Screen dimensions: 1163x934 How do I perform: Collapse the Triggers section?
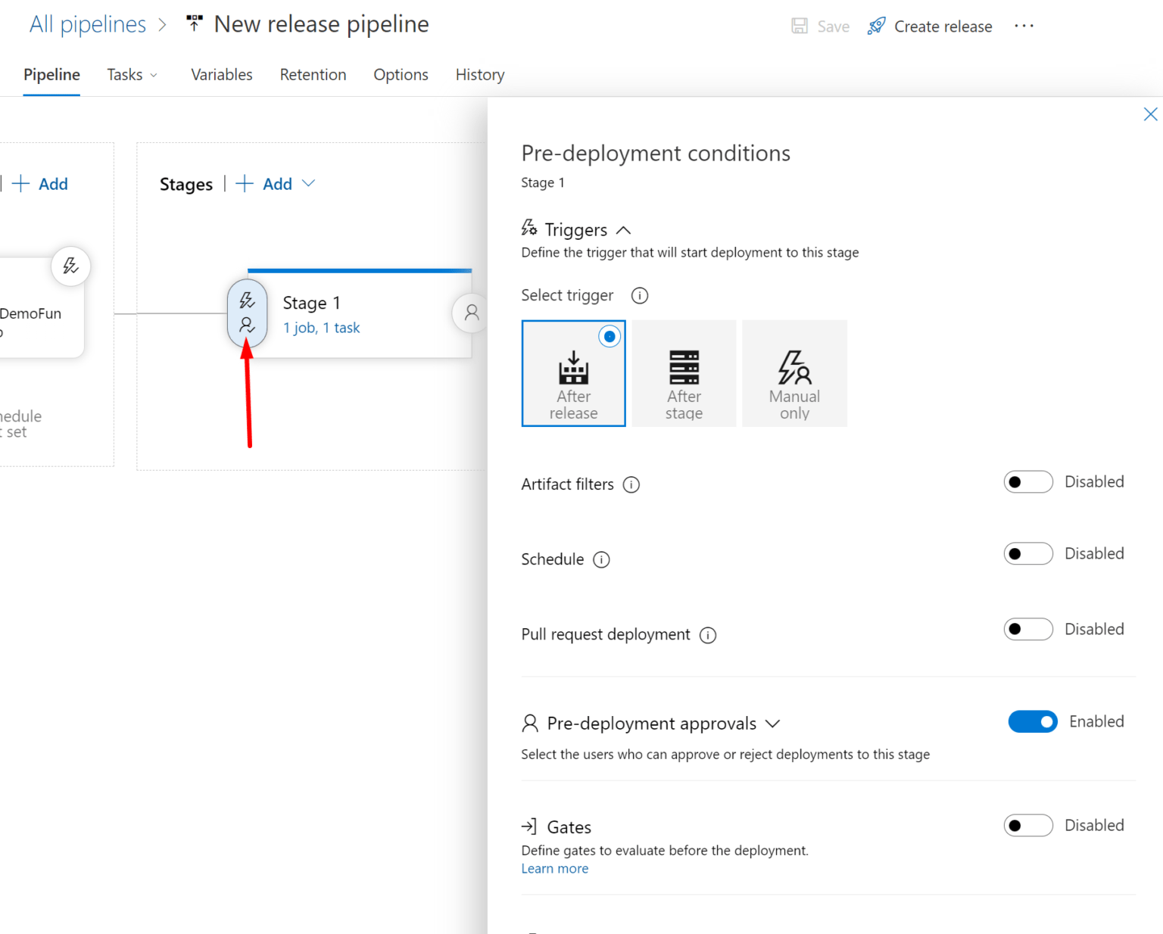[623, 230]
